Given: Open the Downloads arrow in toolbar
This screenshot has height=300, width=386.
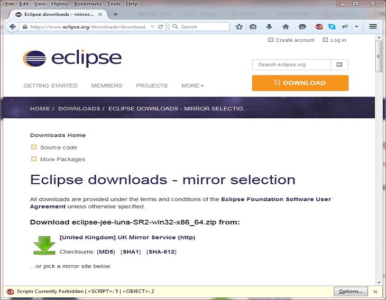Looking at the screenshot, I should (x=269, y=26).
